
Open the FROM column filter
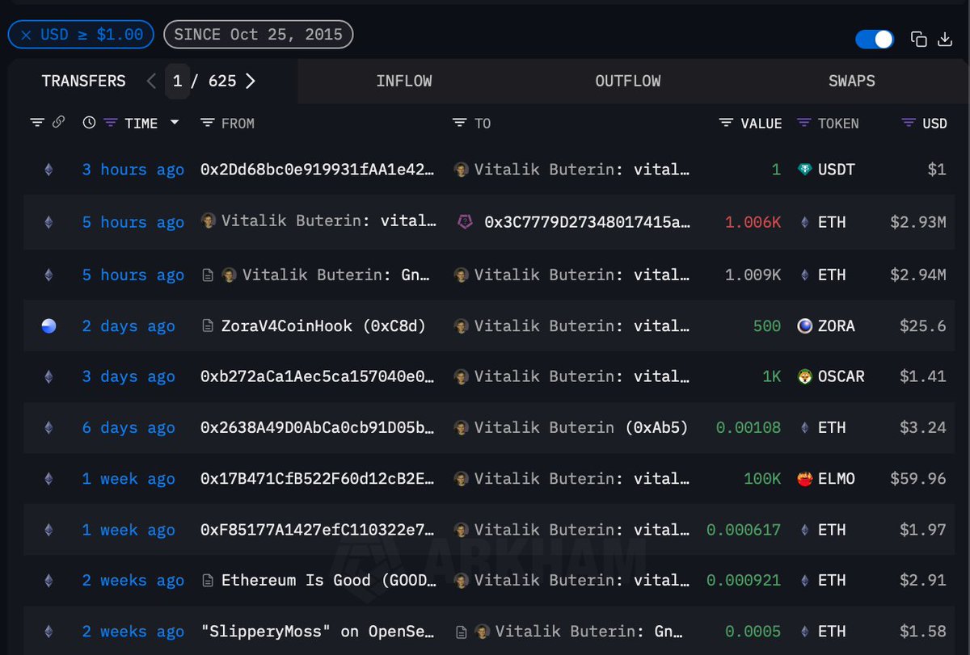coord(207,123)
